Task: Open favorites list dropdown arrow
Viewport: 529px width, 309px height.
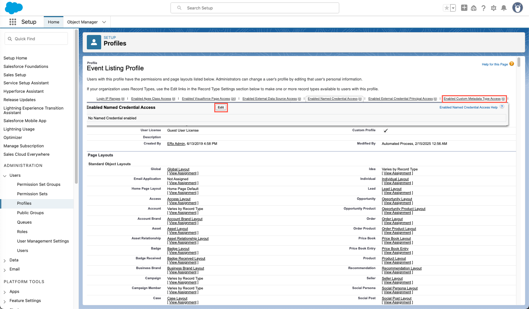Action: [453, 8]
